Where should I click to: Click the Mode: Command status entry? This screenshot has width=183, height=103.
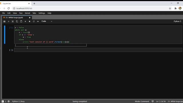tap(142, 101)
